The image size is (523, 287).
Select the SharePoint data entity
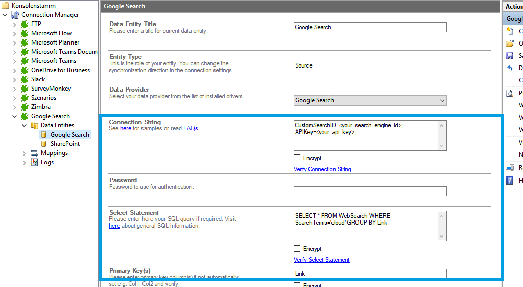click(65, 144)
